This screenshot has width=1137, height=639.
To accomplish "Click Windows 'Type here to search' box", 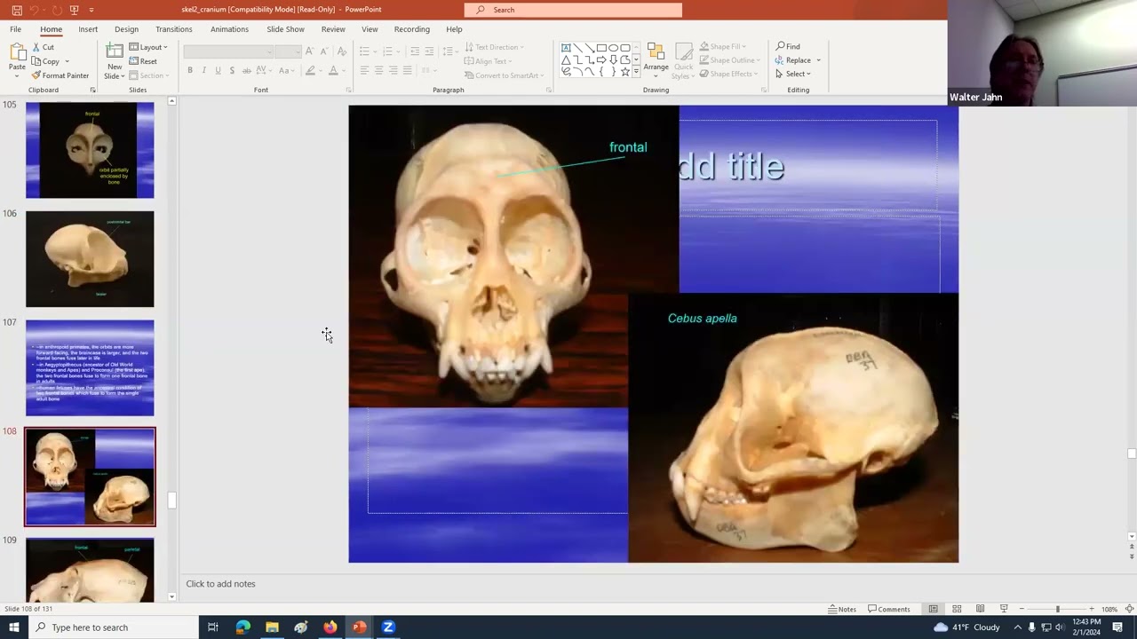I will 113,627.
